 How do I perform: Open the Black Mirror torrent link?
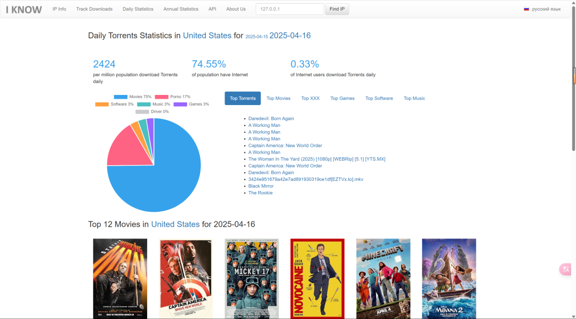[x=261, y=186]
